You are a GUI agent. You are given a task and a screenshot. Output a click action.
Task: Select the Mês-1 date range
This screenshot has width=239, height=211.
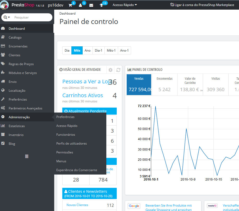point(111,51)
